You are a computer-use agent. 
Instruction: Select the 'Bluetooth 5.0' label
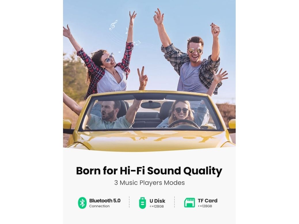click(x=105, y=201)
